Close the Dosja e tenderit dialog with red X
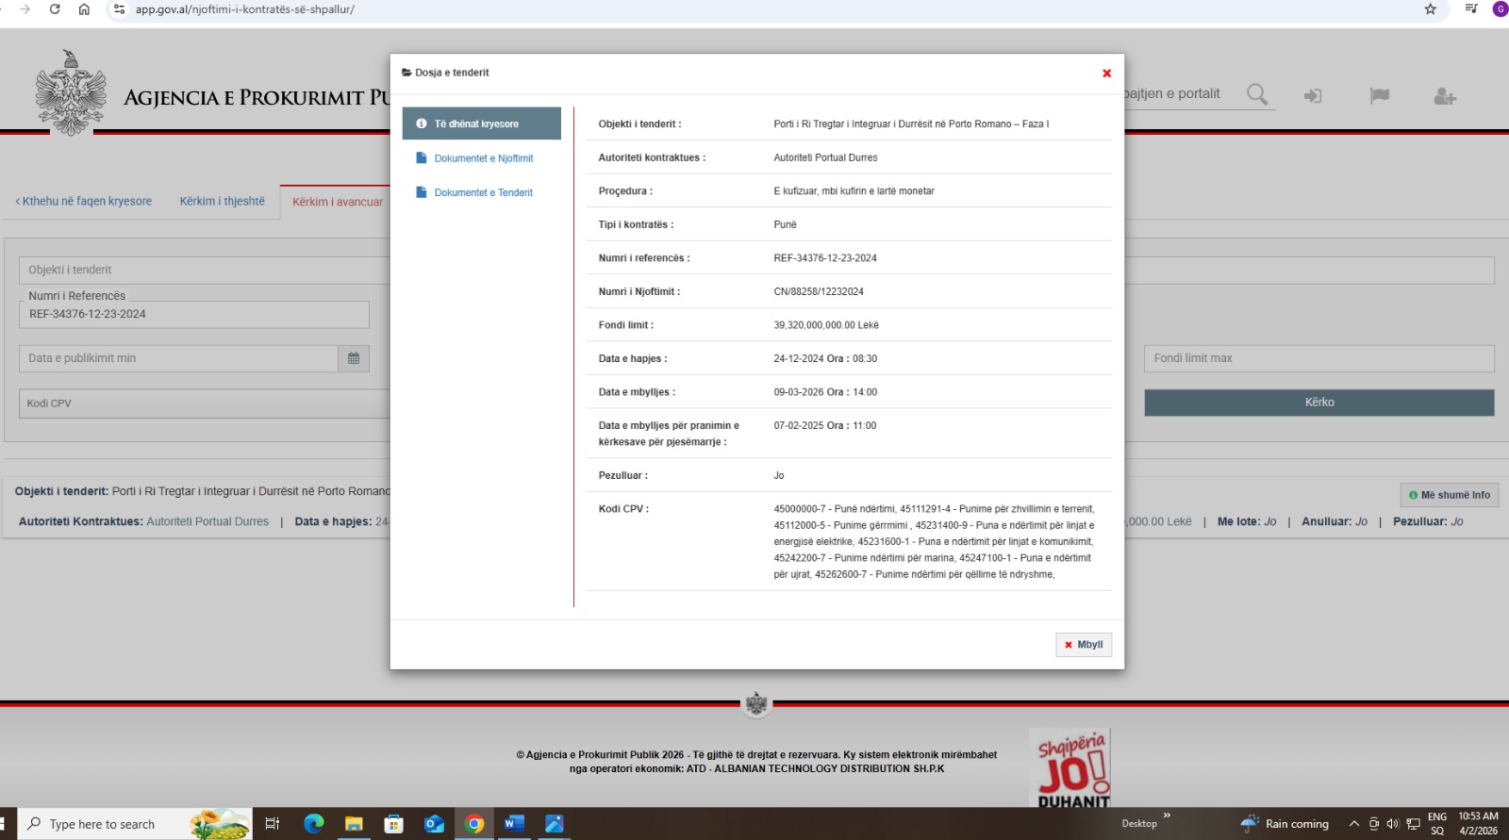Screen dimensions: 1509x840 pyautogui.click(x=1106, y=74)
